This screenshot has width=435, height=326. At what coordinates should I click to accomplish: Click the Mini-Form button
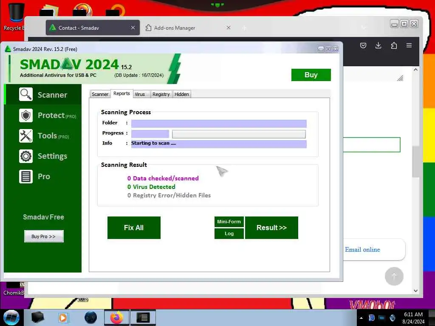pyautogui.click(x=229, y=222)
